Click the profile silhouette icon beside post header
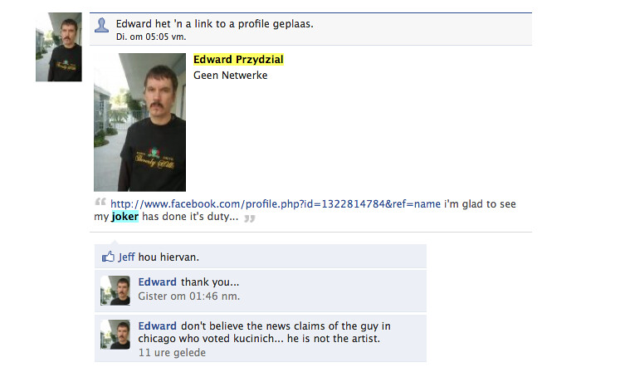The height and width of the screenshot is (377, 620). 101,25
